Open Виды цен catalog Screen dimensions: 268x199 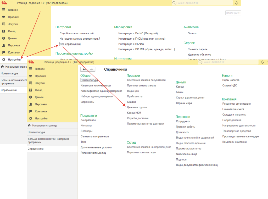coord(133,91)
